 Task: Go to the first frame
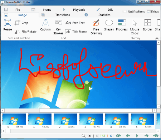pyautogui.click(x=118, y=136)
